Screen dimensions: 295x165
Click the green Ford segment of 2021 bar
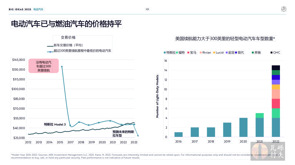(x=260, y=116)
